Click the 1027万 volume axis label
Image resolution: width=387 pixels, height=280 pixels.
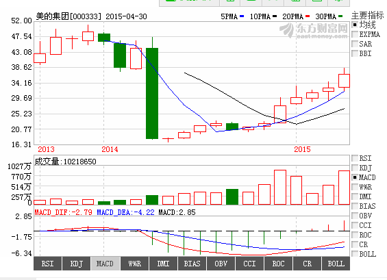pyautogui.click(x=19, y=166)
